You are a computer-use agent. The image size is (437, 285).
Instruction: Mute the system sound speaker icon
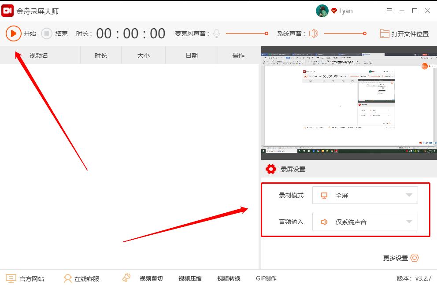[314, 33]
